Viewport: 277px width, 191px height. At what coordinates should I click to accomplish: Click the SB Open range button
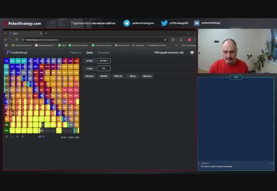tap(89, 76)
